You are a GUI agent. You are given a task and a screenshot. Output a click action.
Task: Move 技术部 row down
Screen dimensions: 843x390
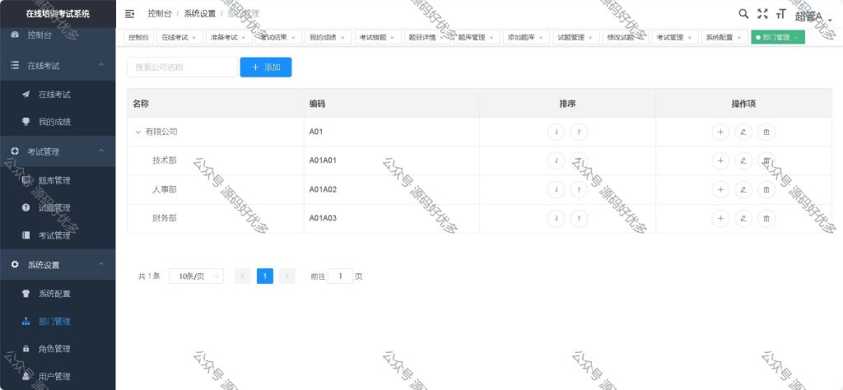[556, 160]
